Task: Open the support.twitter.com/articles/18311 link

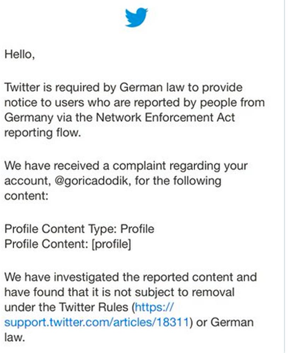Action: point(96,322)
